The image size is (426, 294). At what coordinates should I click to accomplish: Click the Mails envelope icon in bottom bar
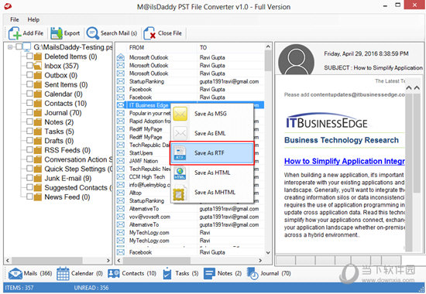pyautogui.click(x=15, y=273)
